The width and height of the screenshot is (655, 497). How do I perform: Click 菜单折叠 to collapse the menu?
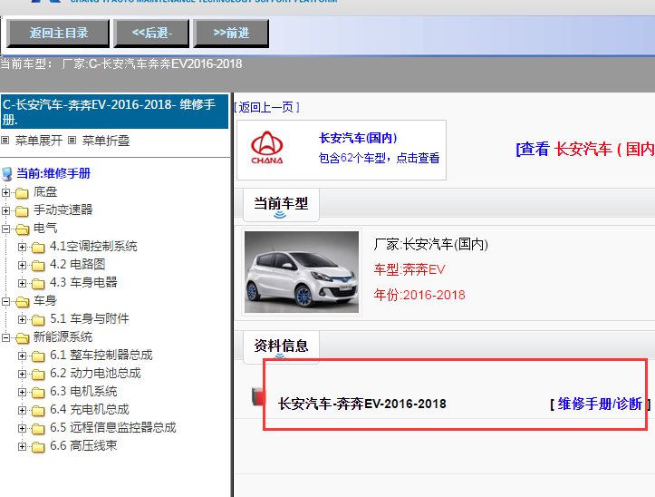click(106, 141)
